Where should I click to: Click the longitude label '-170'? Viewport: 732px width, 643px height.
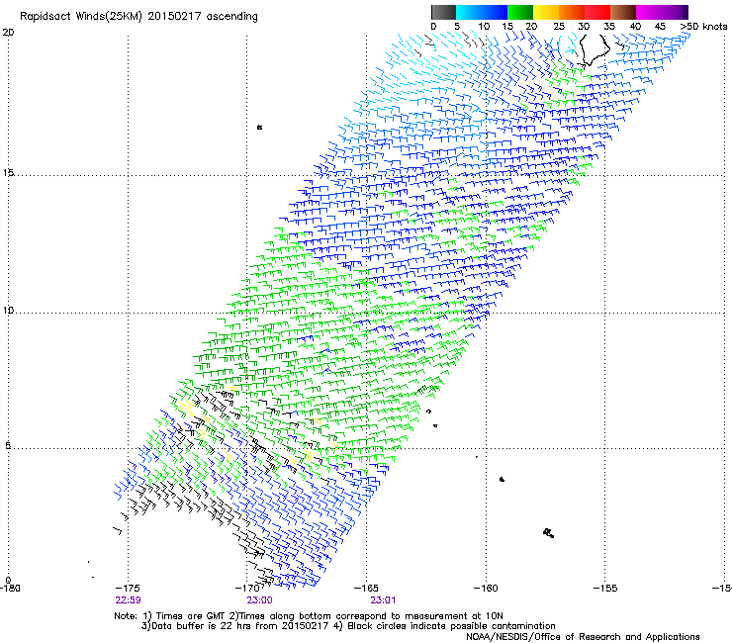[247, 588]
